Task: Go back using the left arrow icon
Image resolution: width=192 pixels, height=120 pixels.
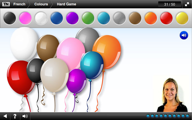Action: [x=5, y=116]
